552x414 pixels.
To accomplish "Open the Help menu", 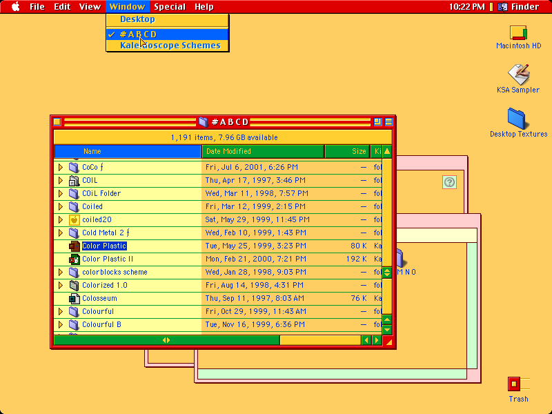I will 204,6.
